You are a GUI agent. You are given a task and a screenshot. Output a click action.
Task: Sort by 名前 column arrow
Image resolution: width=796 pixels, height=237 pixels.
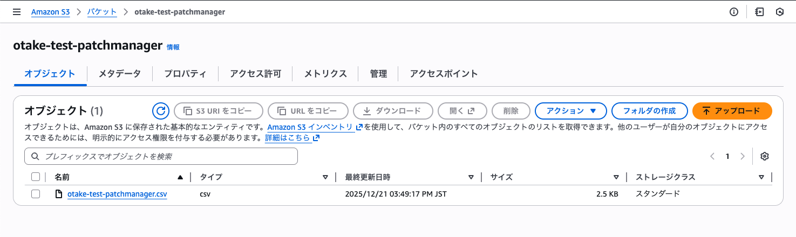click(180, 177)
